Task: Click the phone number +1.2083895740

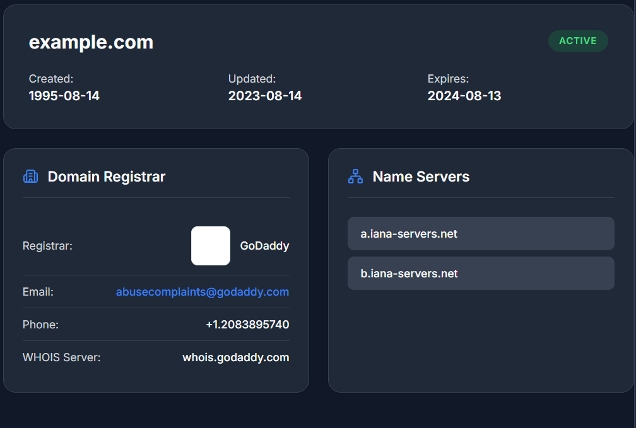Action: 247,325
